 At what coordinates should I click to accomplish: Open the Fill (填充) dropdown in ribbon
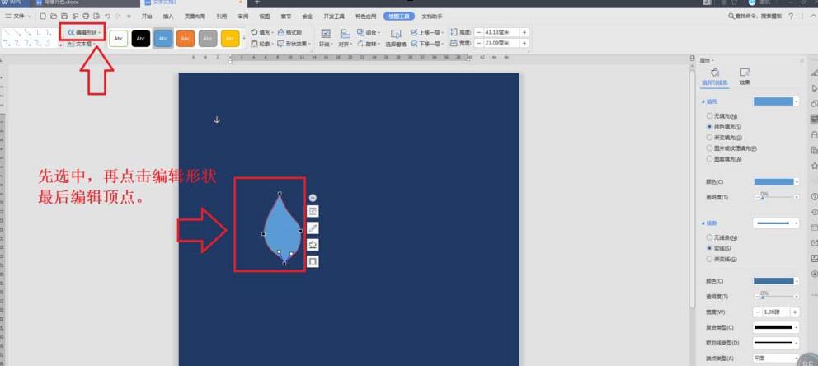pos(262,32)
